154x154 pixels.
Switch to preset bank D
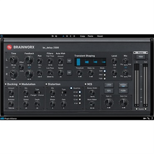click(x=74, y=36)
